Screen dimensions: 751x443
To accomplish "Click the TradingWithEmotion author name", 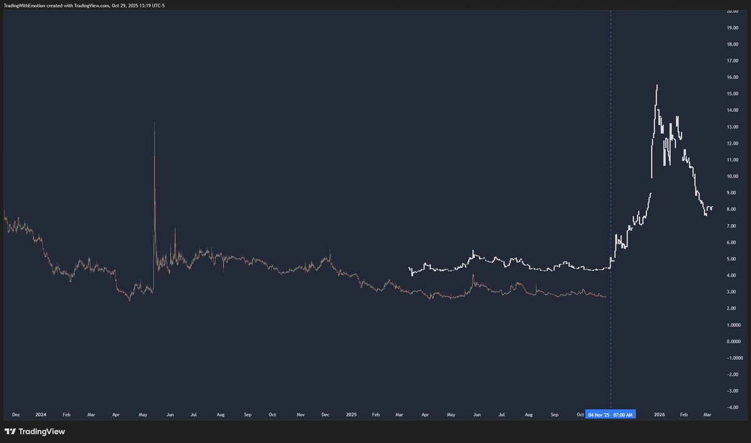I will pyautogui.click(x=25, y=5).
